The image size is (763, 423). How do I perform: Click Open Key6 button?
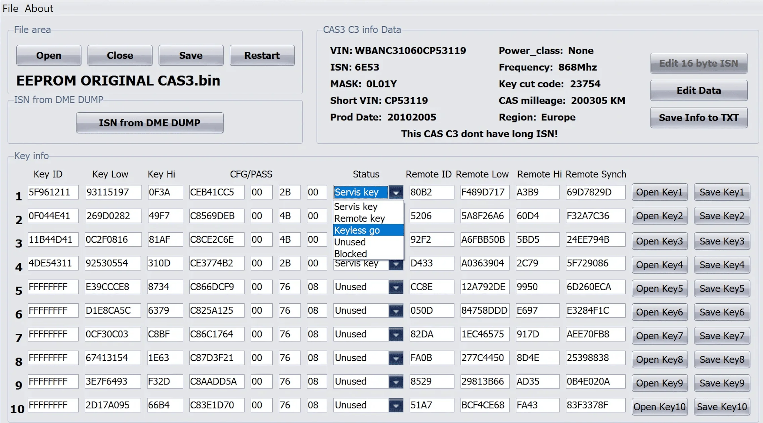(x=660, y=312)
